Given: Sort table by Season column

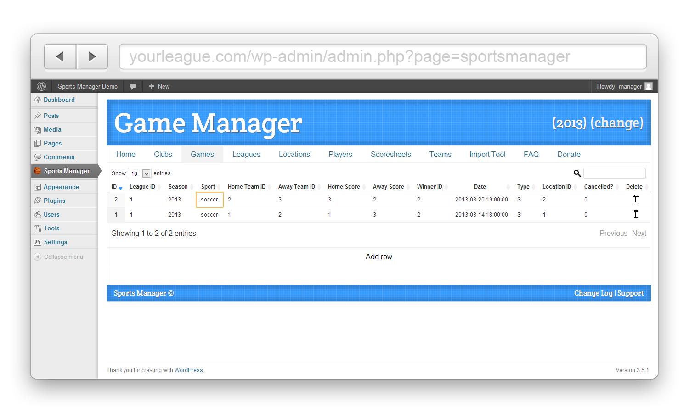Looking at the screenshot, I should (x=180, y=187).
